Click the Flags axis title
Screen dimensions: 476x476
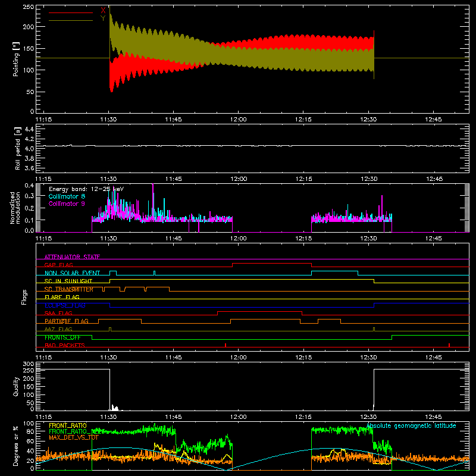(x=24, y=297)
